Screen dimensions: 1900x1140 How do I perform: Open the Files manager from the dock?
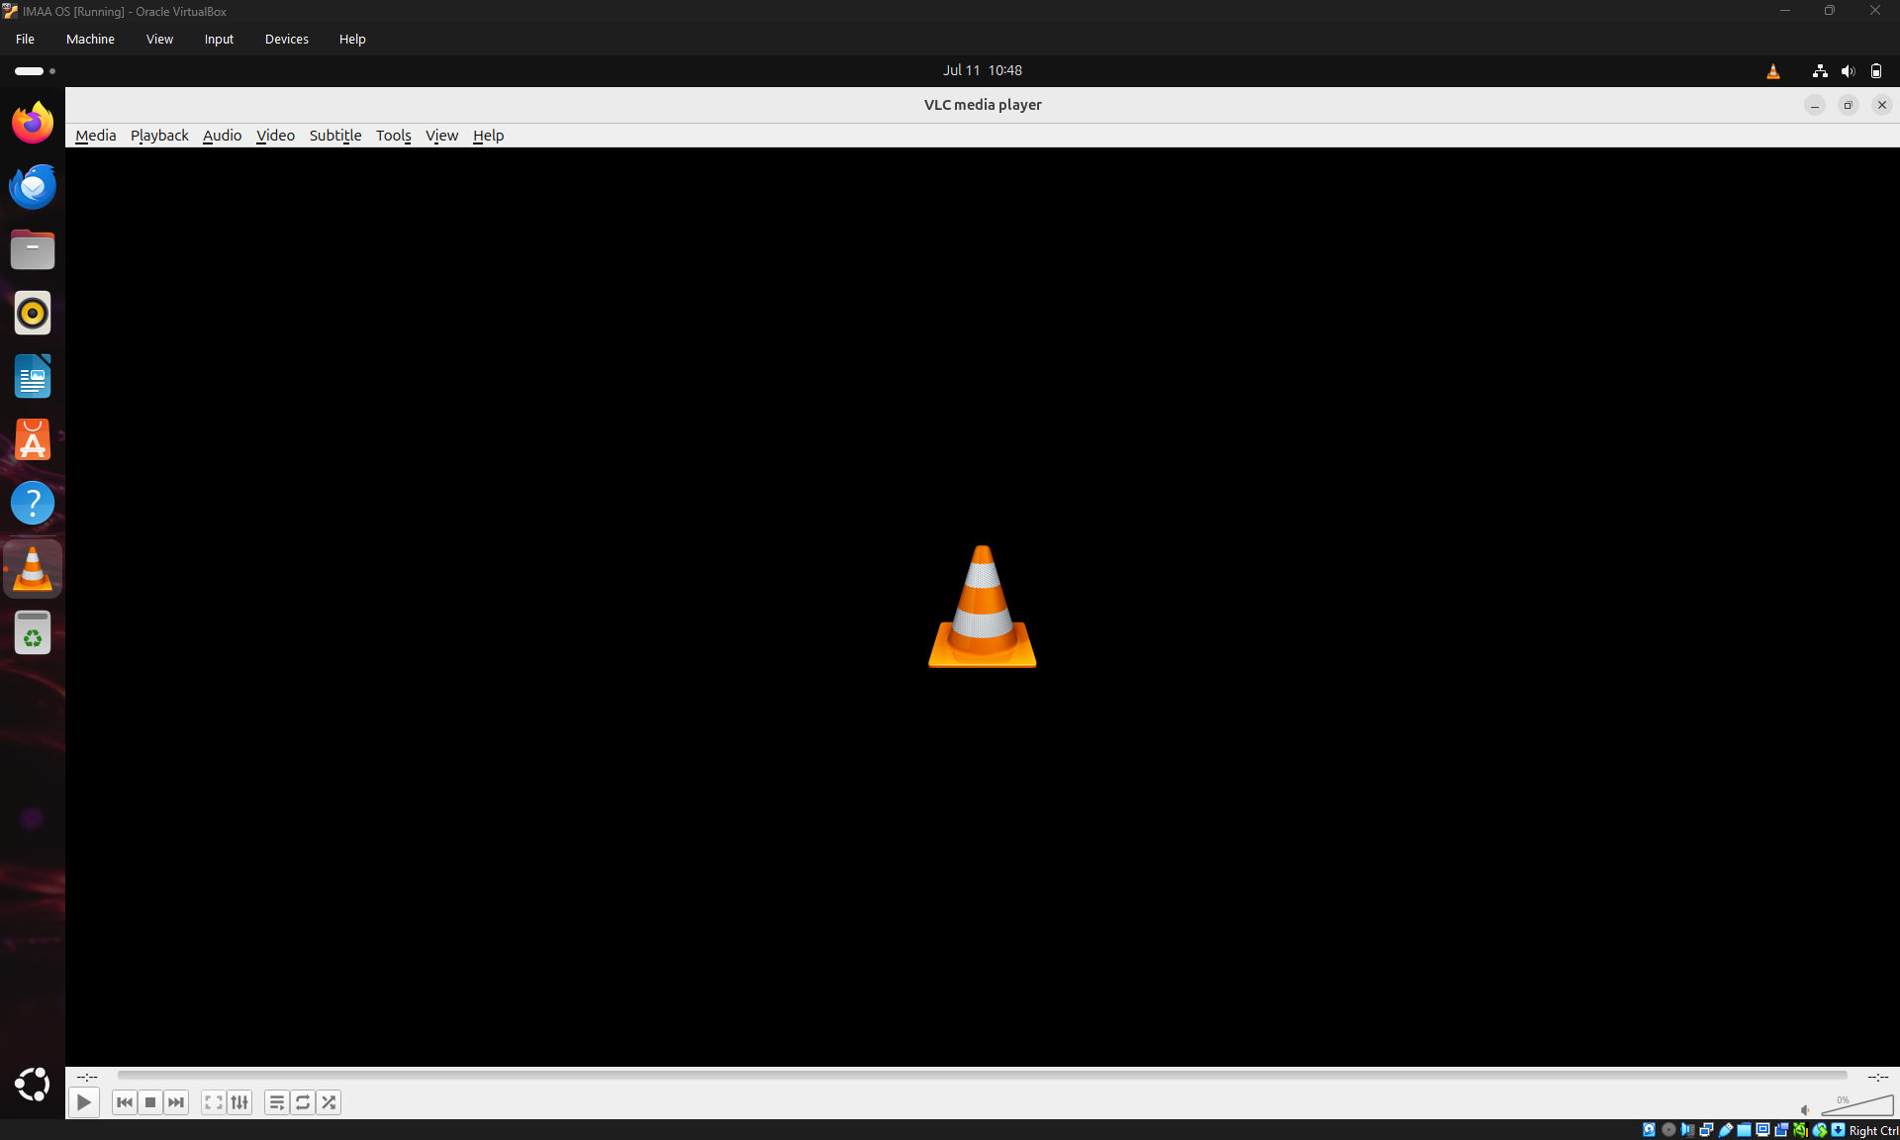click(x=33, y=249)
